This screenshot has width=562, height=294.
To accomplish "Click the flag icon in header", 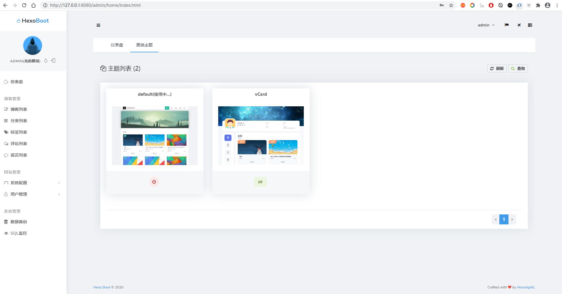I will click(506, 25).
